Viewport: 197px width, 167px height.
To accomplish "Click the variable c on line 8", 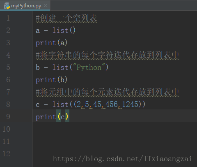I will tap(38, 105).
